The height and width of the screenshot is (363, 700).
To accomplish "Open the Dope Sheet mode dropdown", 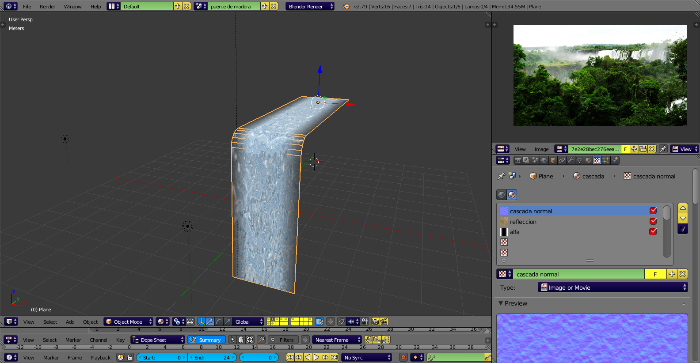I will coord(158,340).
